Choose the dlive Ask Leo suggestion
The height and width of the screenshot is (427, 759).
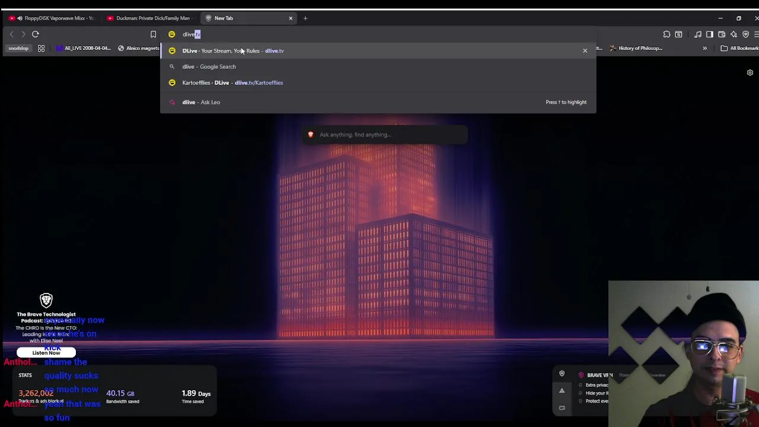tap(378, 102)
